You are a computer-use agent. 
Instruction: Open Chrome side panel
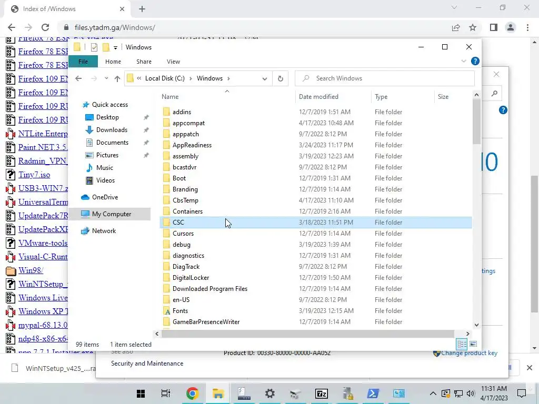[x=494, y=27]
